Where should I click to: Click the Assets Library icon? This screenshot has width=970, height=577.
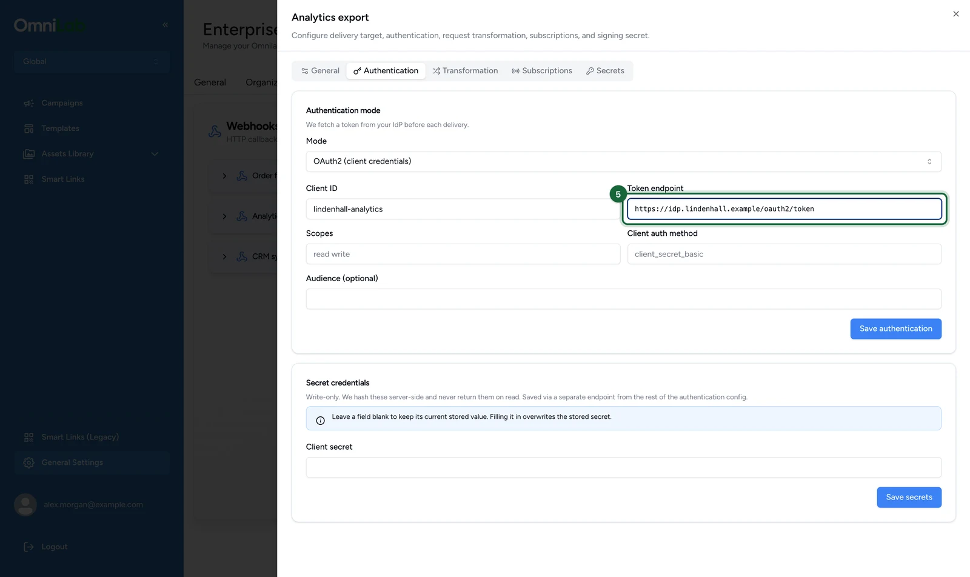(28, 154)
